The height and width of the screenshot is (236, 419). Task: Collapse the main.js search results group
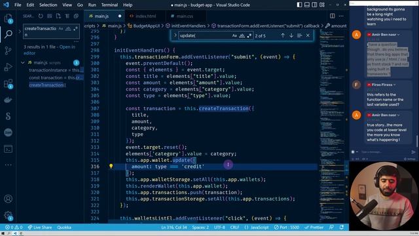pos(23,63)
